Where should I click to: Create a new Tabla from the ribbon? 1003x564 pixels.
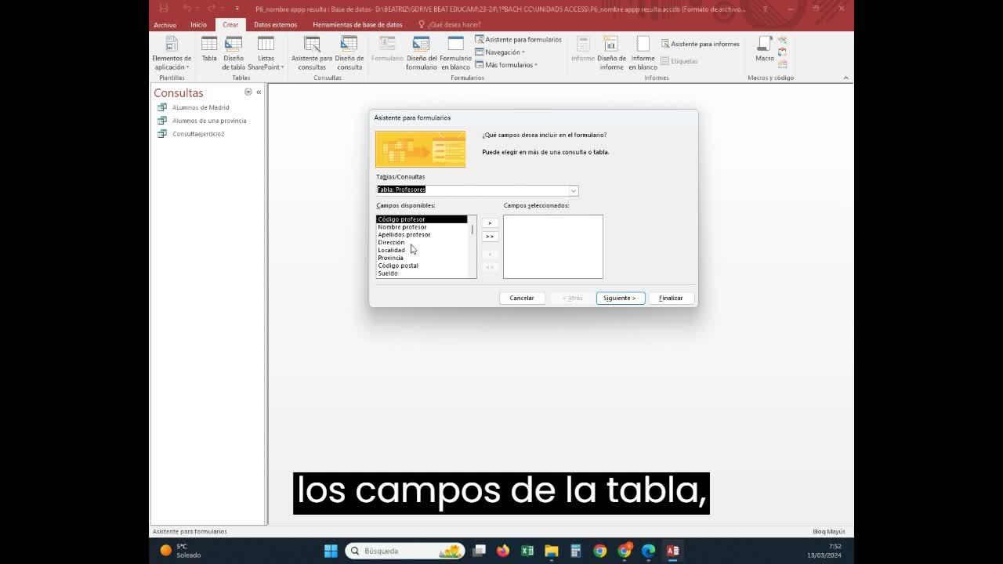coord(209,49)
